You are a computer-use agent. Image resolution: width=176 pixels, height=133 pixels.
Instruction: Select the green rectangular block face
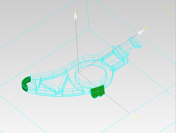pos(98,91)
